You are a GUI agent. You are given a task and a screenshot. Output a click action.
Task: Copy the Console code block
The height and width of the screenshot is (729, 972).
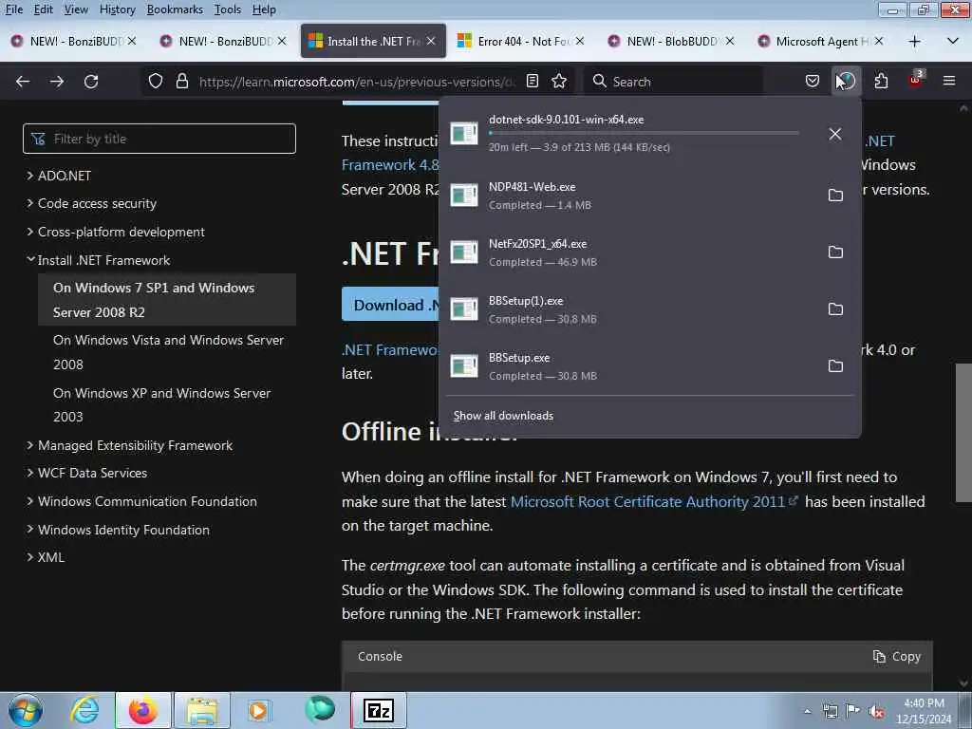point(896,657)
